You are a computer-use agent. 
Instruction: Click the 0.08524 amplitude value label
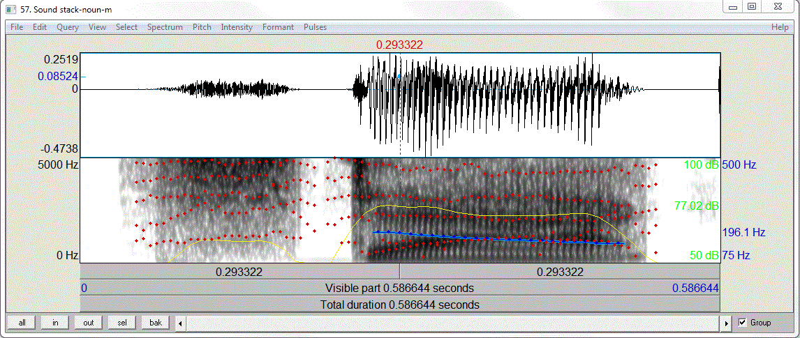[58, 77]
